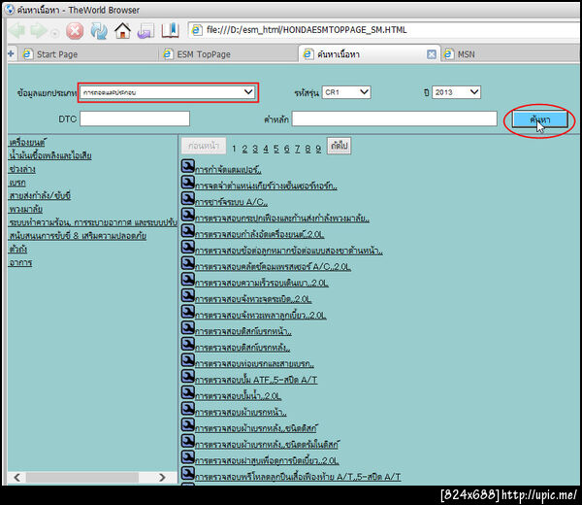582x505 pixels.
Task: Open the สายส่งกำลัง/ขับขี่ category link
Action: point(40,195)
